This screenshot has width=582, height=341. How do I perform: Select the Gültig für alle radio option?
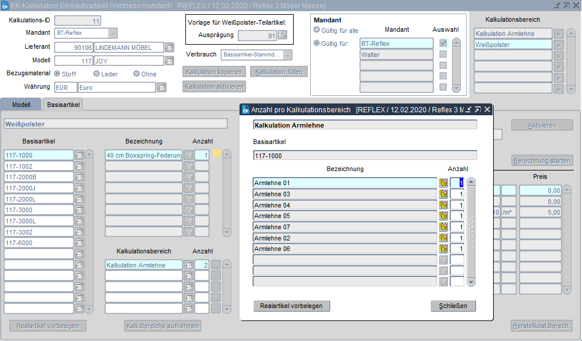point(317,30)
